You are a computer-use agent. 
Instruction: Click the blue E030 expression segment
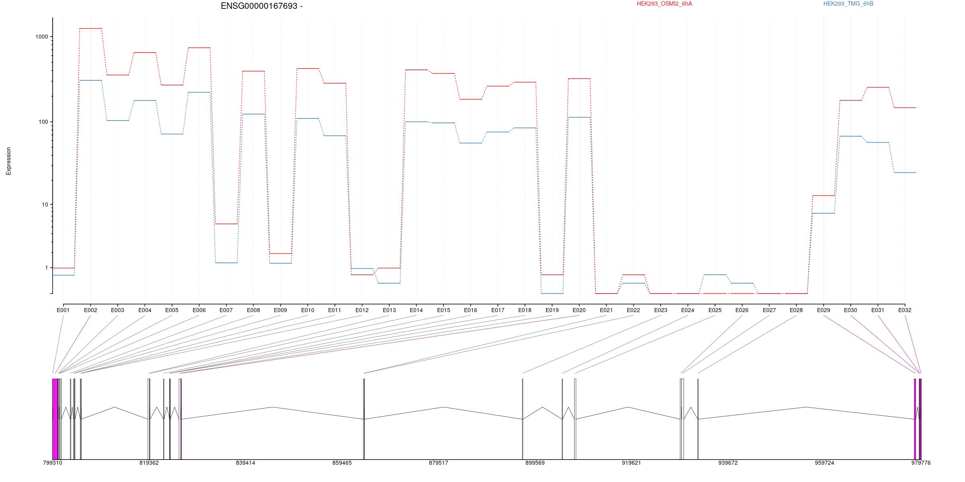coord(850,136)
